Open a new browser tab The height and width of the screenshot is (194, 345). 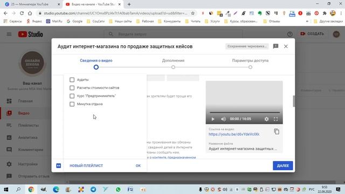(x=129, y=4)
